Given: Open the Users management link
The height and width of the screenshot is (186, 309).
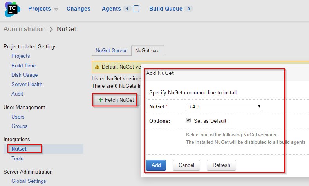Looking at the screenshot, I should point(18,117).
